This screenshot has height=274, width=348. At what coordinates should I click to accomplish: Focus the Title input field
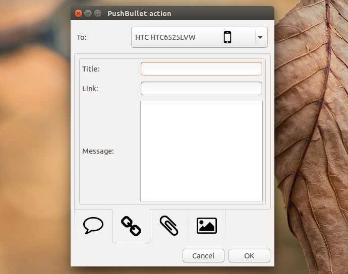pyautogui.click(x=201, y=68)
